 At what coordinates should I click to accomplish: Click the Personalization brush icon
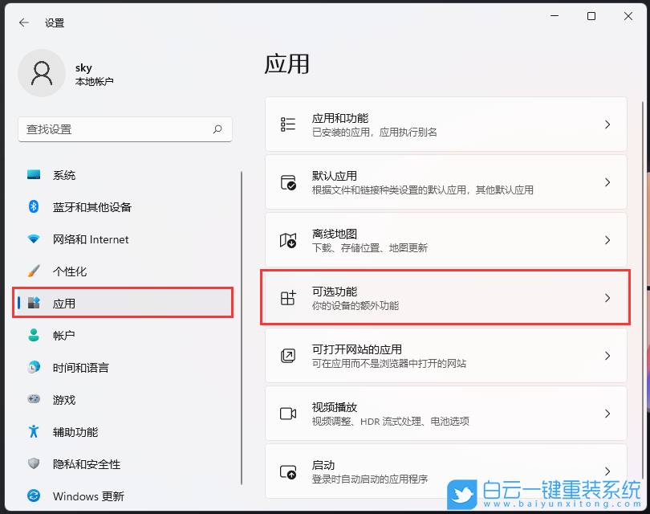point(32,271)
